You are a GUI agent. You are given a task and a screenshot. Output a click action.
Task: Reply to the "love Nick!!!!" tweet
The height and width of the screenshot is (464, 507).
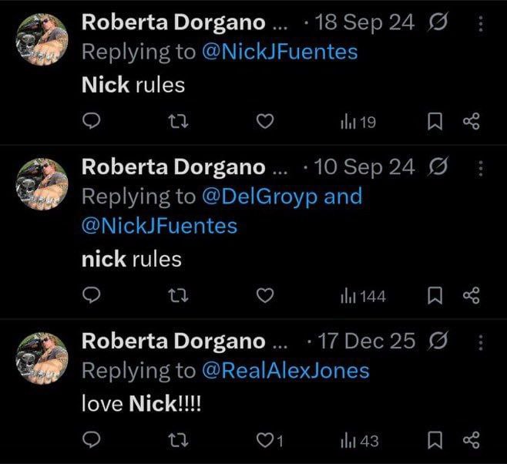(x=92, y=440)
